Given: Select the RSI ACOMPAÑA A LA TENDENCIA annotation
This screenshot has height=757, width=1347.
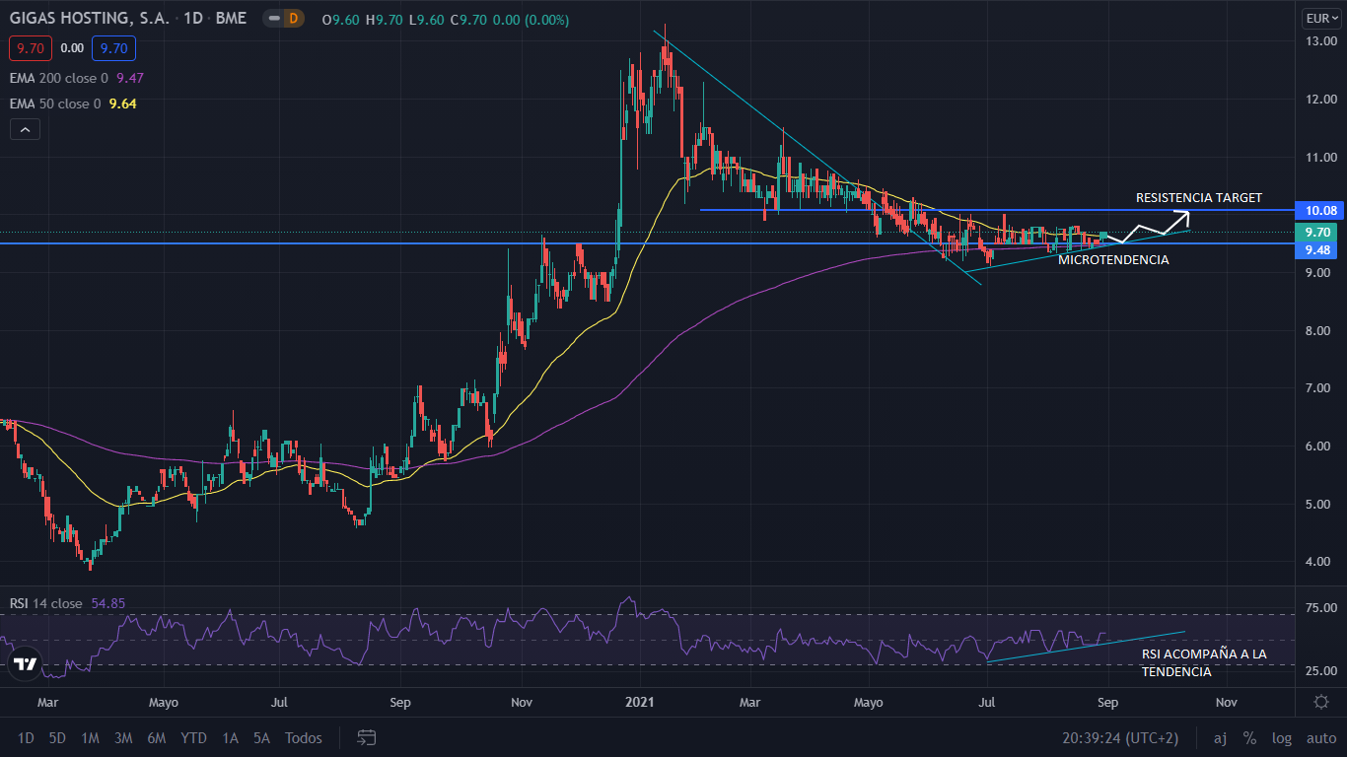Looking at the screenshot, I should point(1204,662).
